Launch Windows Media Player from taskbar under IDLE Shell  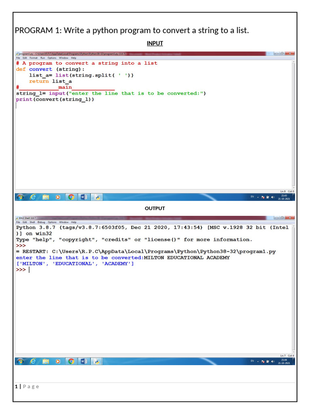tap(58, 361)
